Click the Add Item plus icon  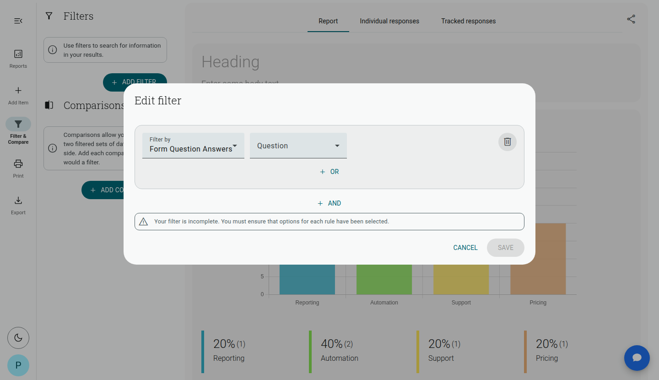18,91
